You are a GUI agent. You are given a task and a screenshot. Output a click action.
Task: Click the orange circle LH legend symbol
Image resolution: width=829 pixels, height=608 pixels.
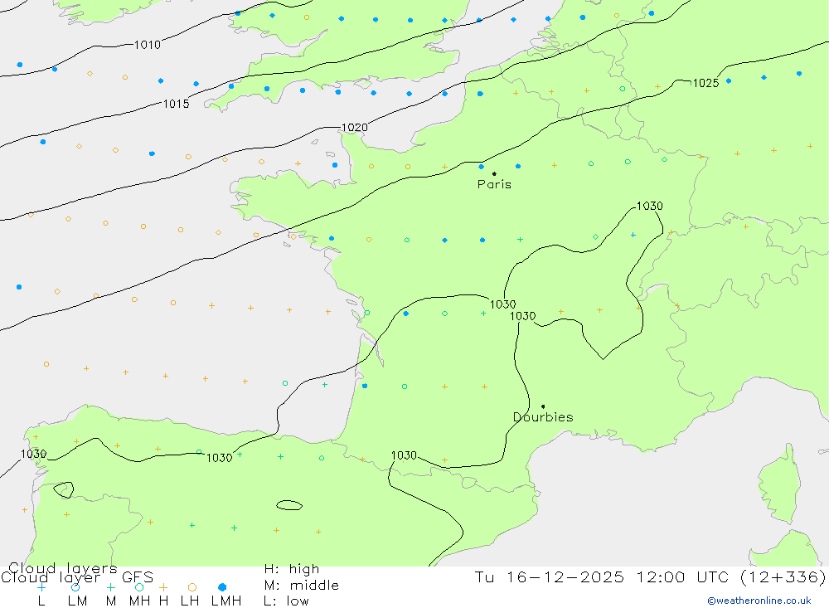point(192,587)
